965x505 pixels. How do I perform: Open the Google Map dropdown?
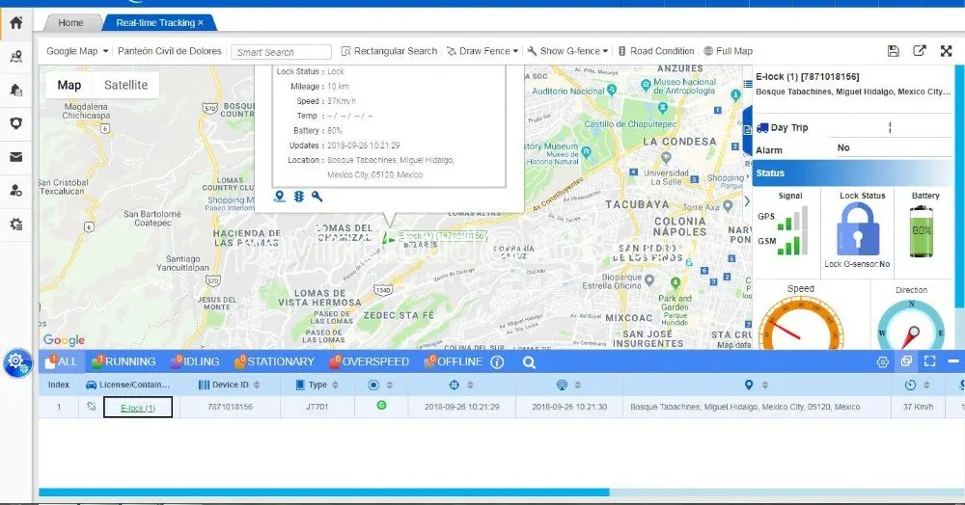click(77, 51)
